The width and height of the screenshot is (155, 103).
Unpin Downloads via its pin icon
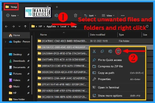point(28,61)
